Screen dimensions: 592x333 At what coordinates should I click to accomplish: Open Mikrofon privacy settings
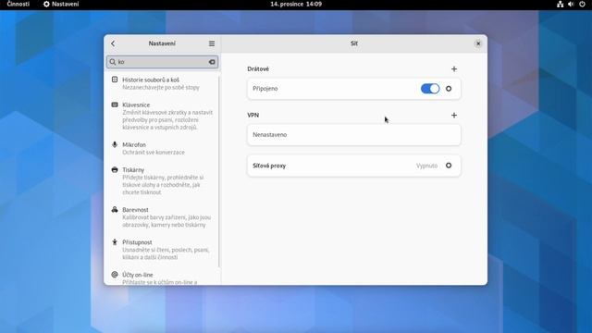click(x=163, y=148)
